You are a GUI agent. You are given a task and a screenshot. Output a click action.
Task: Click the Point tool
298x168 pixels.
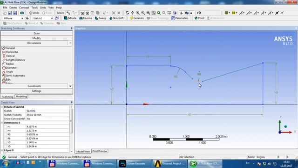point(199,18)
